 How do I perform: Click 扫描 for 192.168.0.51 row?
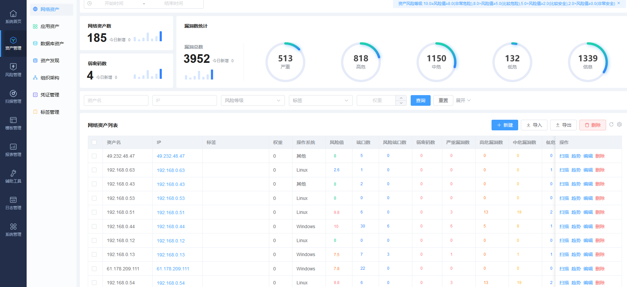tap(564, 212)
